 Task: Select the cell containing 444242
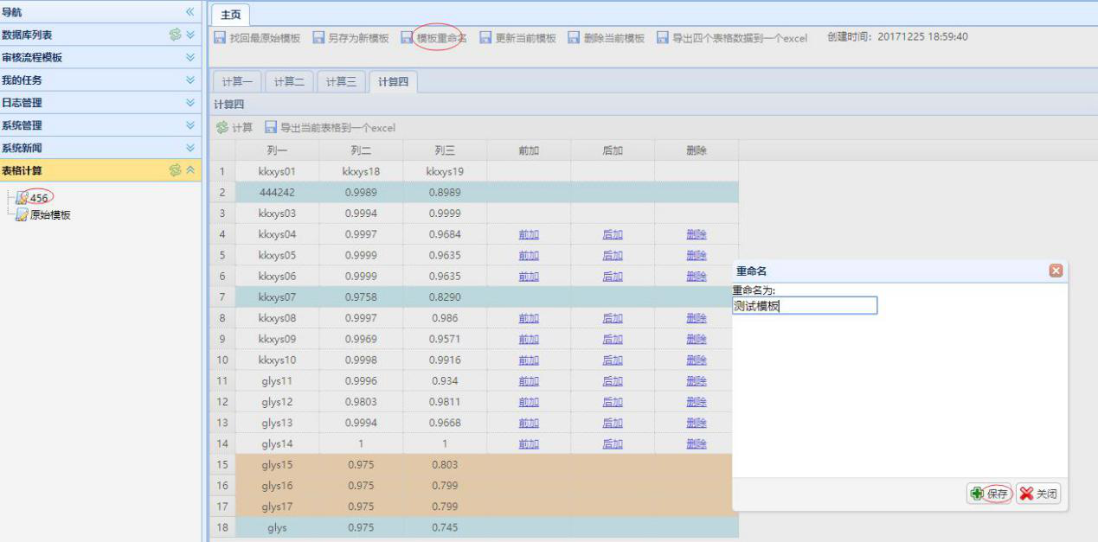[x=277, y=192]
